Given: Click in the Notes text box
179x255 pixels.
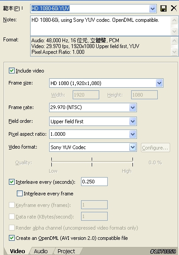Looking at the screenshot, I should pyautogui.click(x=100, y=26).
